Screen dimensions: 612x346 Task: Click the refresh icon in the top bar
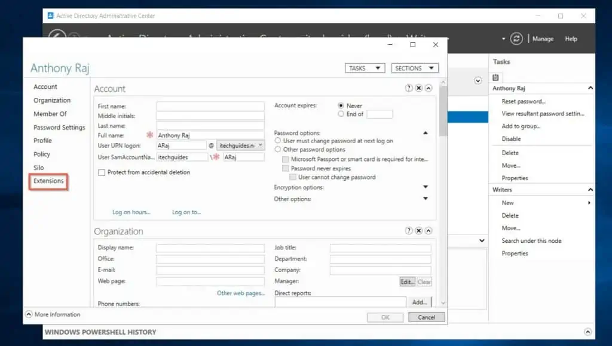coord(516,39)
